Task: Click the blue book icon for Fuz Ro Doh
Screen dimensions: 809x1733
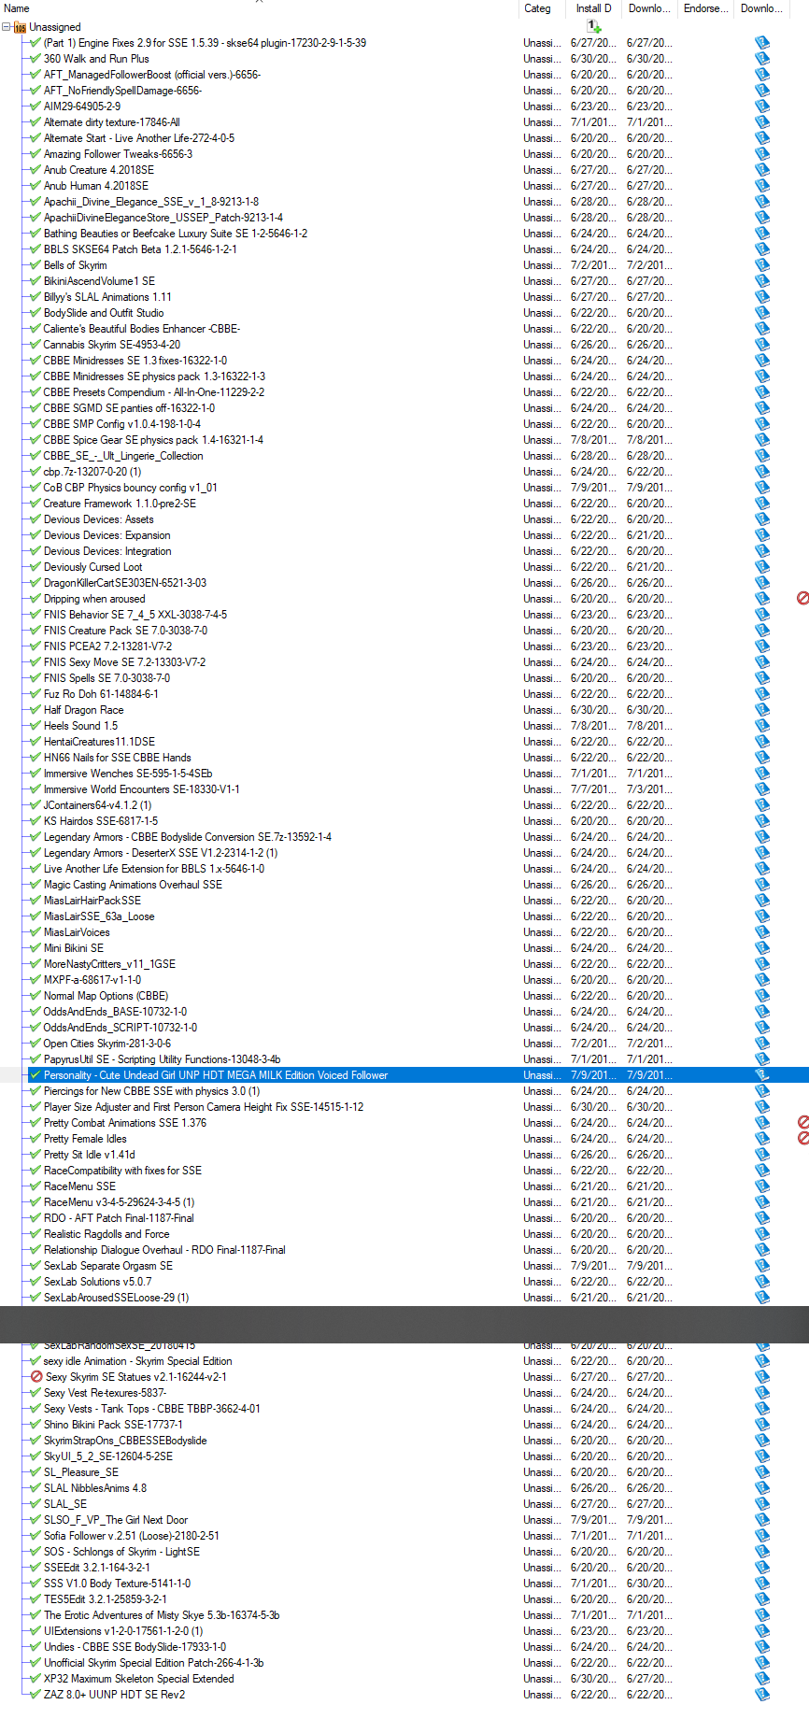Action: click(762, 694)
